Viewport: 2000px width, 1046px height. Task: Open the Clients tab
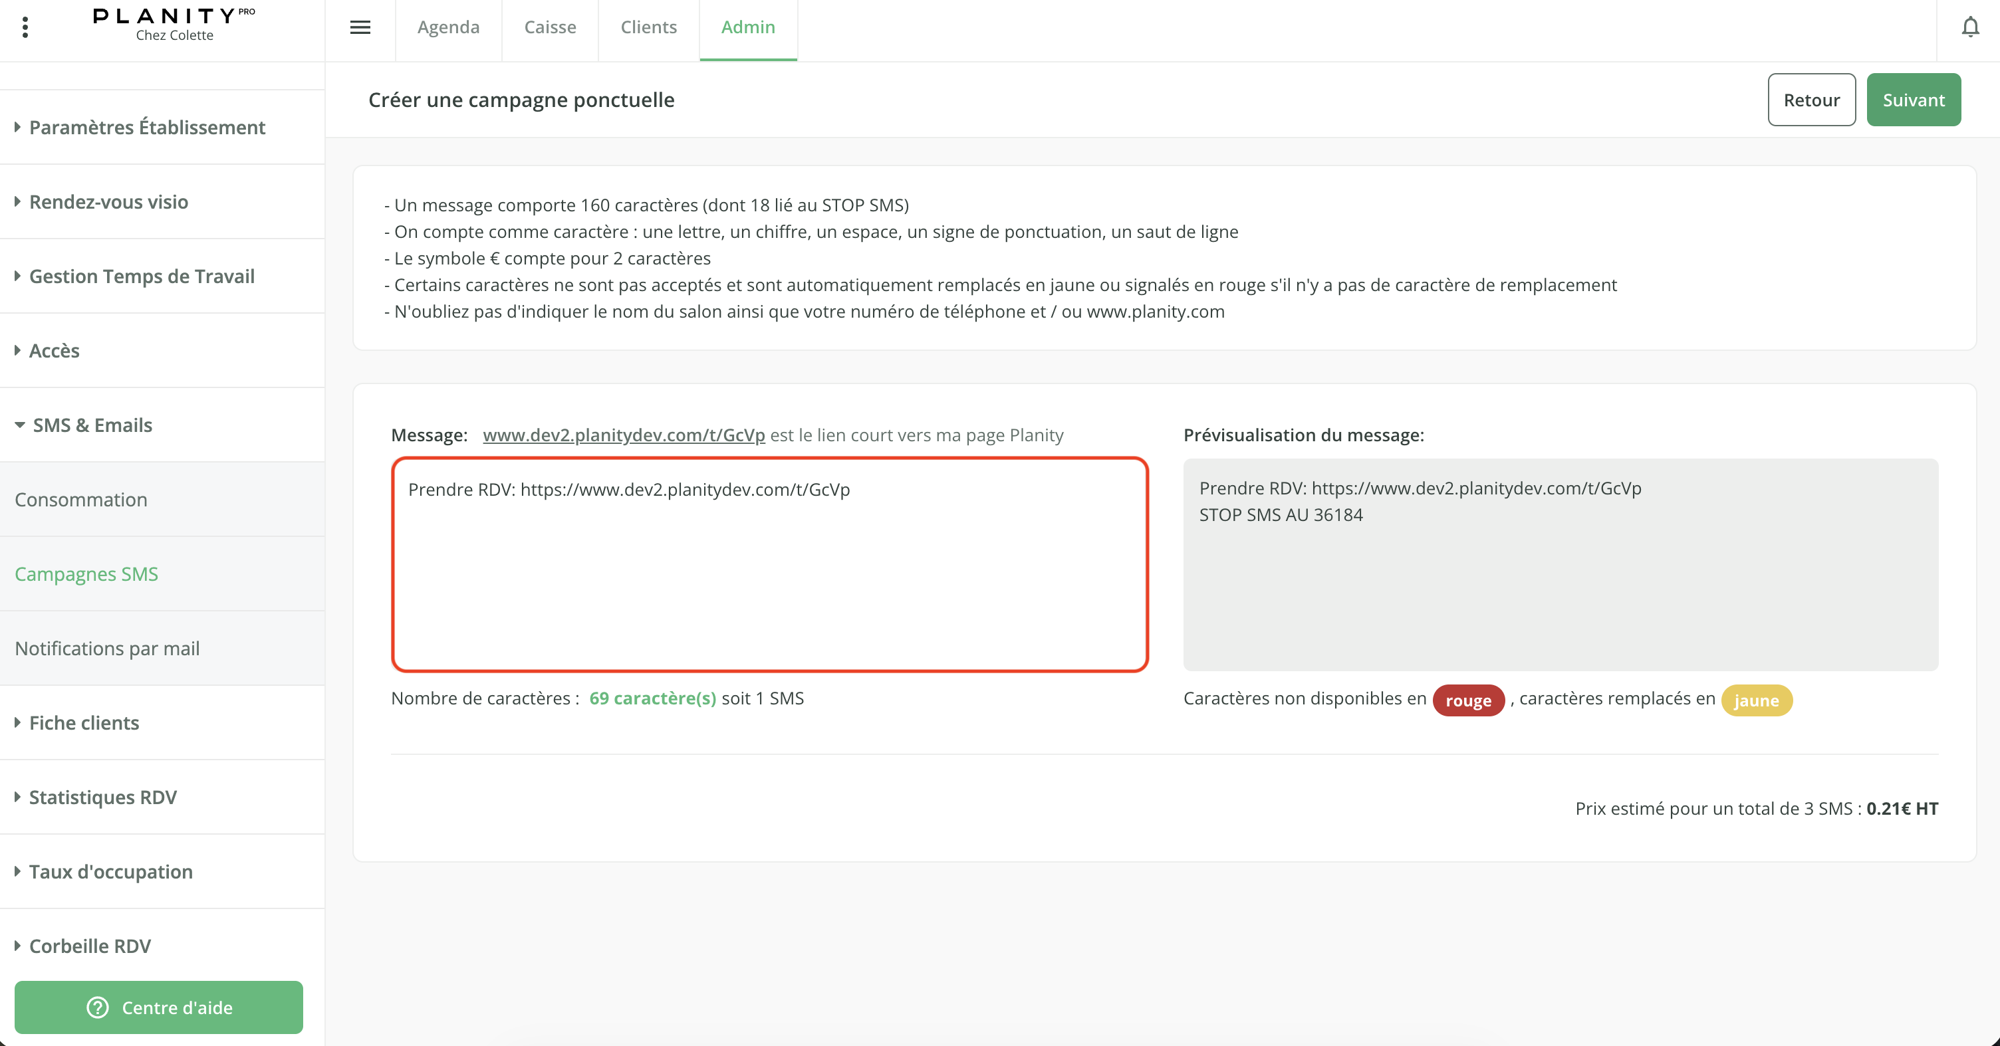(x=648, y=27)
